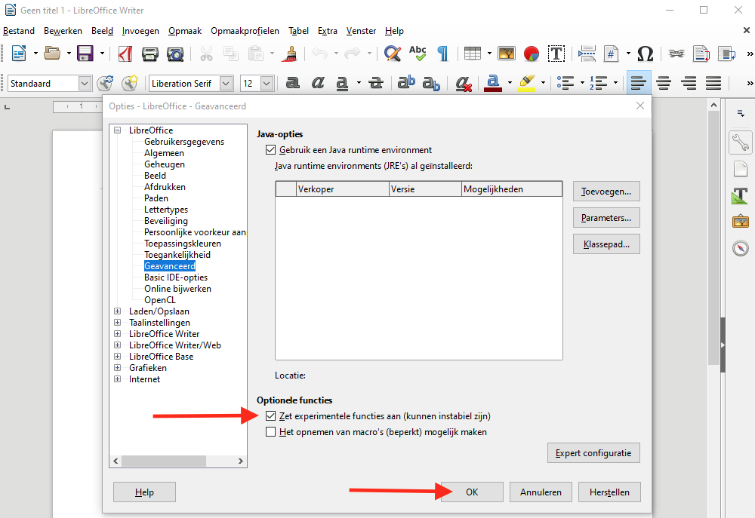Click the Insert Chart icon
This screenshot has width=755, height=518.
[532, 54]
